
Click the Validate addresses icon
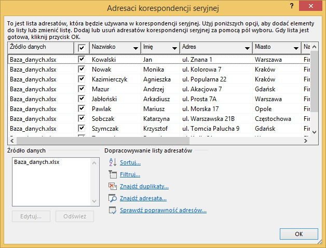point(113,210)
